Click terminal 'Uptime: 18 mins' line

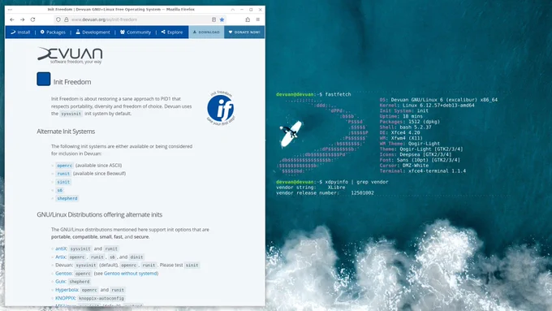pos(401,116)
